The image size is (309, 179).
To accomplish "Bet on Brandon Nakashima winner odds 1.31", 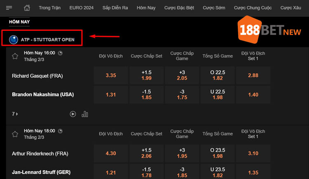I will click(111, 94).
